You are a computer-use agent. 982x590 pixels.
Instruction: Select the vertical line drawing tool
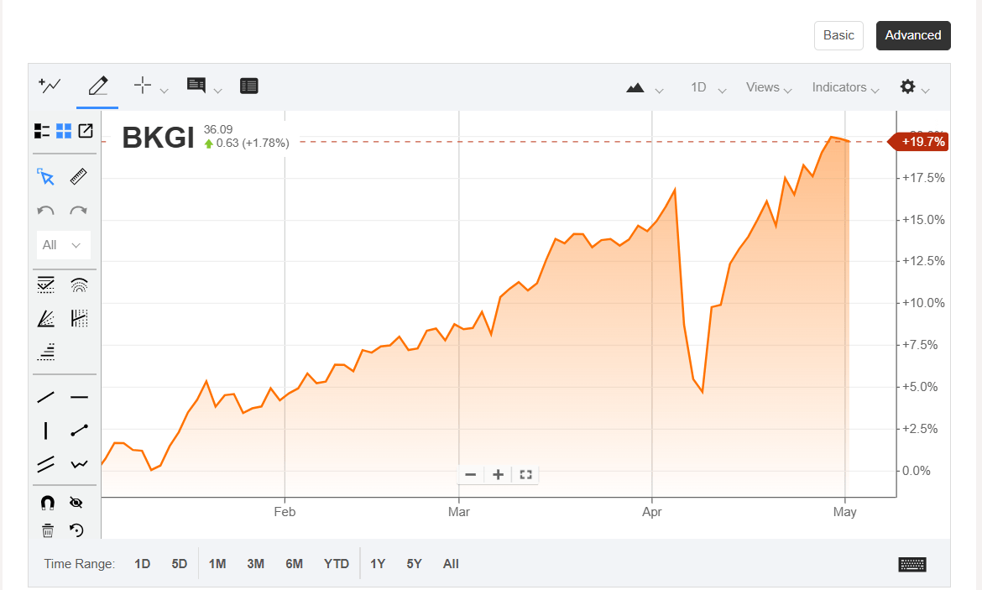click(x=46, y=430)
